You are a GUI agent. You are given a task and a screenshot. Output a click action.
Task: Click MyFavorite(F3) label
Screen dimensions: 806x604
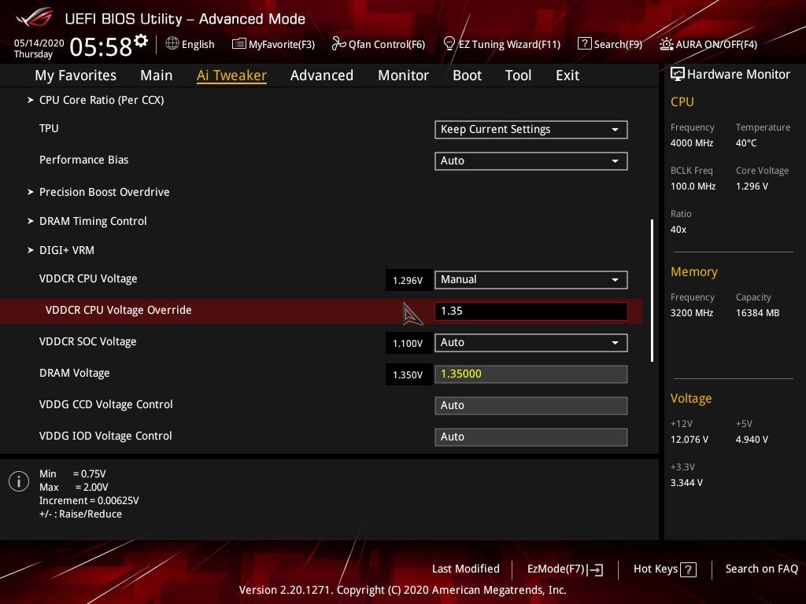pos(282,45)
